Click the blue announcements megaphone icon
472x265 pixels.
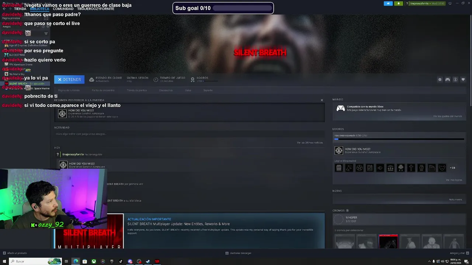pyautogui.click(x=388, y=3)
